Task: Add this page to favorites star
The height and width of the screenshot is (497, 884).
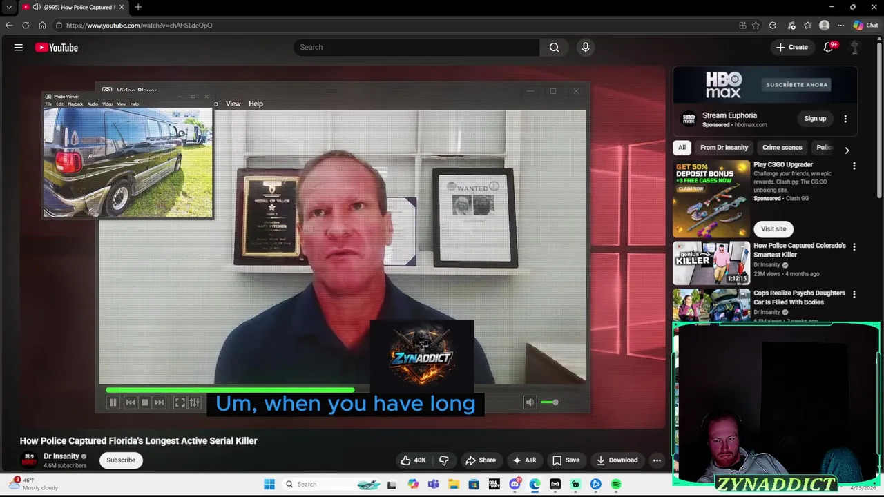Action: (x=756, y=26)
